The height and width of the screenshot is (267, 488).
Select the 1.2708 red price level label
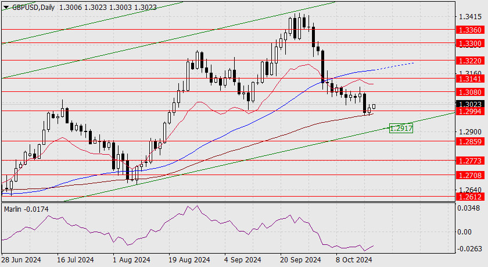click(x=471, y=176)
